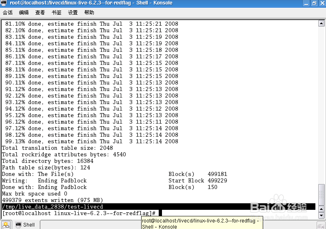Open the 帮助 (Help) menu

(x=89, y=13)
